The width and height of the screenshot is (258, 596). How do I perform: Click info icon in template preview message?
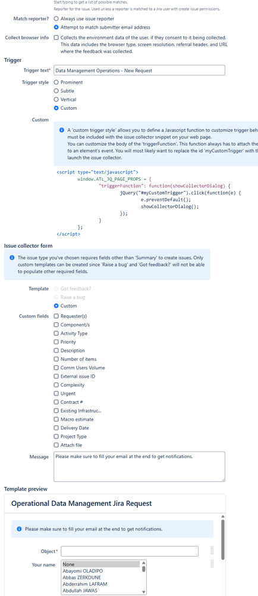tap(20, 529)
